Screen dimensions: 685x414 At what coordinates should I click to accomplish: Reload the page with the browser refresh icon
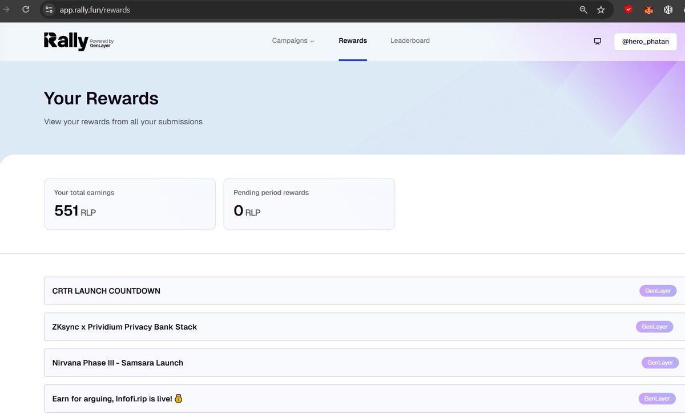[26, 10]
